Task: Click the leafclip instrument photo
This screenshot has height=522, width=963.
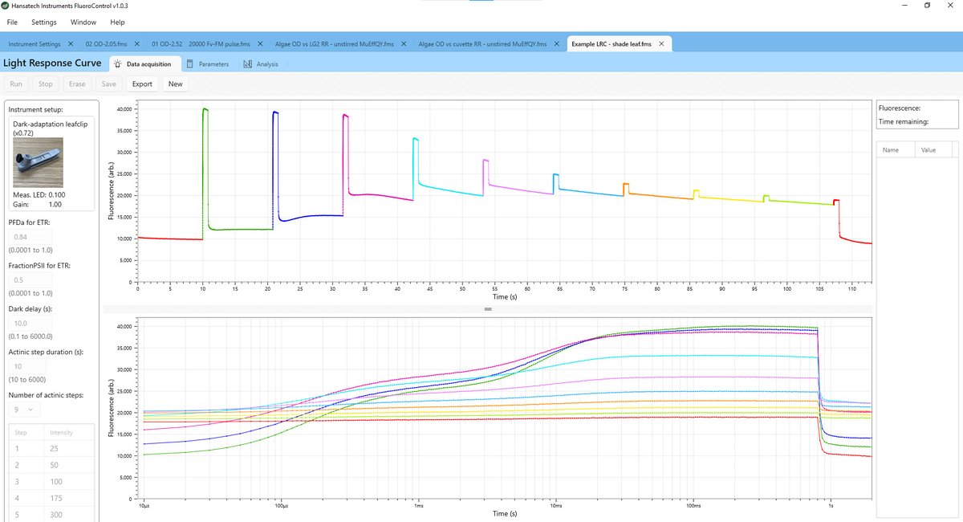Action: click(x=38, y=161)
